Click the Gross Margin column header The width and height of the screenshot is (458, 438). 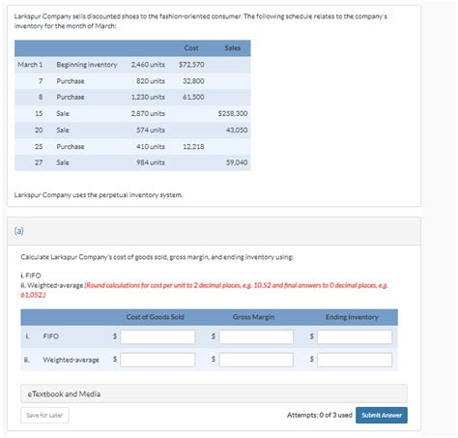253,317
